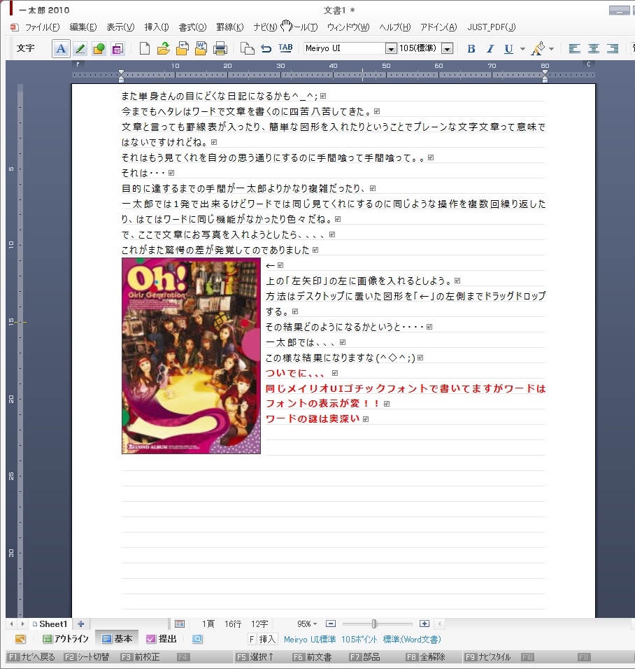This screenshot has width=635, height=669.
Task: Click the save document toolbar icon
Action: tap(182, 49)
